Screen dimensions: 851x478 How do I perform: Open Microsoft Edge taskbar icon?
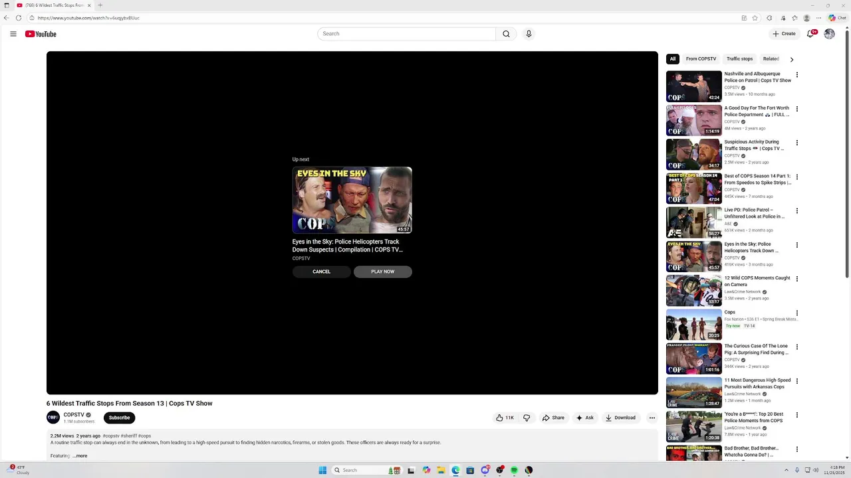point(455,470)
